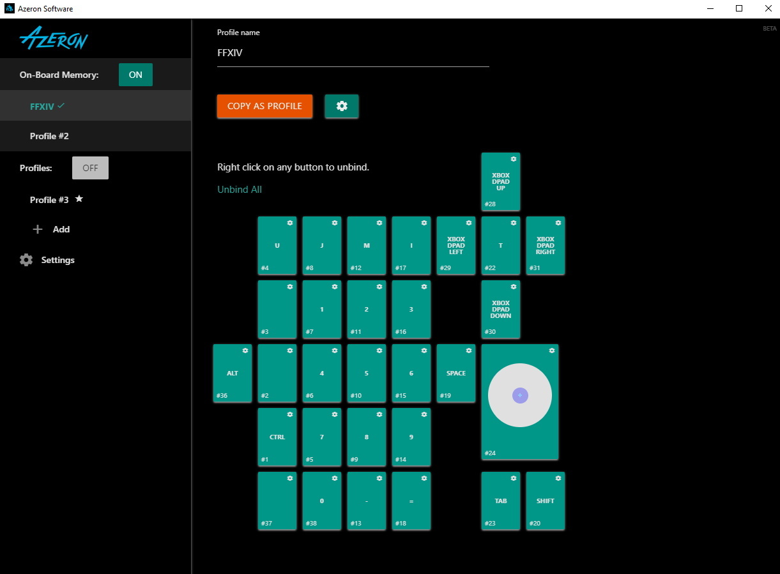Select the TAB key binding tile #23
Viewport: 780px width, 574px height.
tap(501, 501)
